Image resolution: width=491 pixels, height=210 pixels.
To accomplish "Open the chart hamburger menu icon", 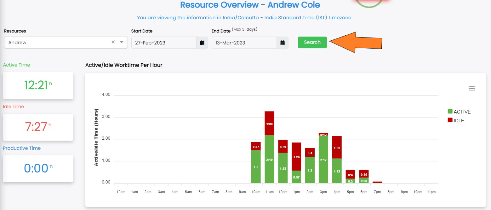I will pyautogui.click(x=471, y=89).
